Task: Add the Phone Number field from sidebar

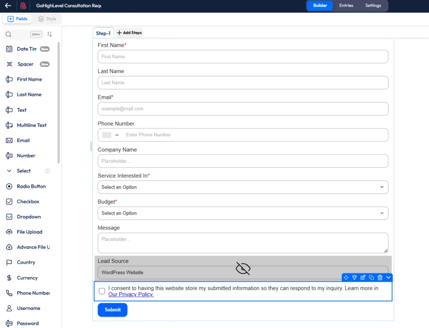Action: click(28, 293)
